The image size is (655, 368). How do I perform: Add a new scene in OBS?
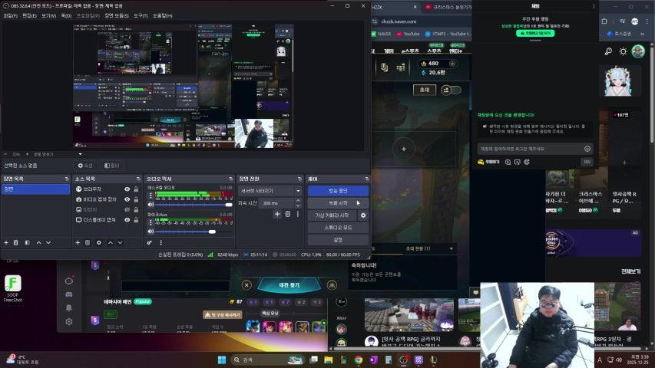click(6, 242)
